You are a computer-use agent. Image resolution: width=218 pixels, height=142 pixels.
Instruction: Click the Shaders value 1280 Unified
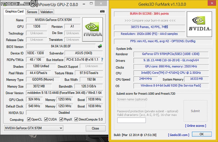pyautogui.click(x=41, y=66)
